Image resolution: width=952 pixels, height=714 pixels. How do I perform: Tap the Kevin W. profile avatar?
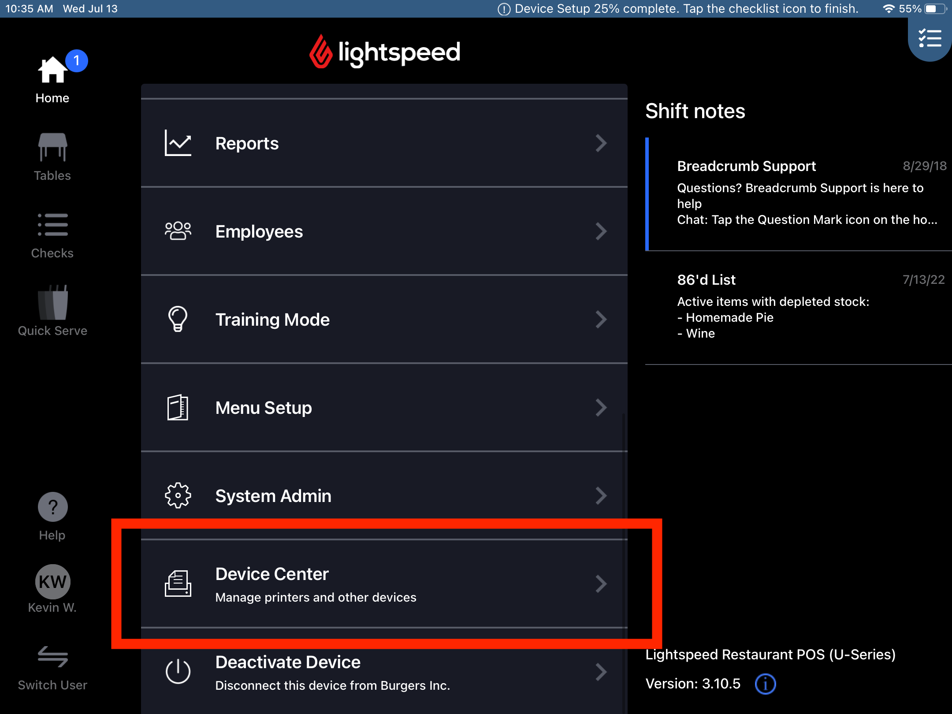[x=52, y=582]
